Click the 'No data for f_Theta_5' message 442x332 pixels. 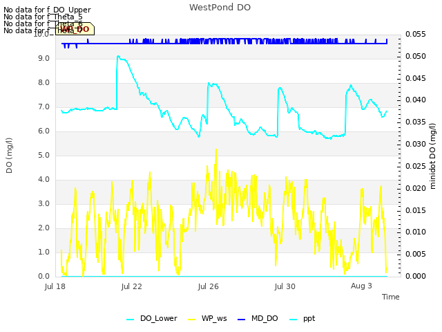[43, 17]
